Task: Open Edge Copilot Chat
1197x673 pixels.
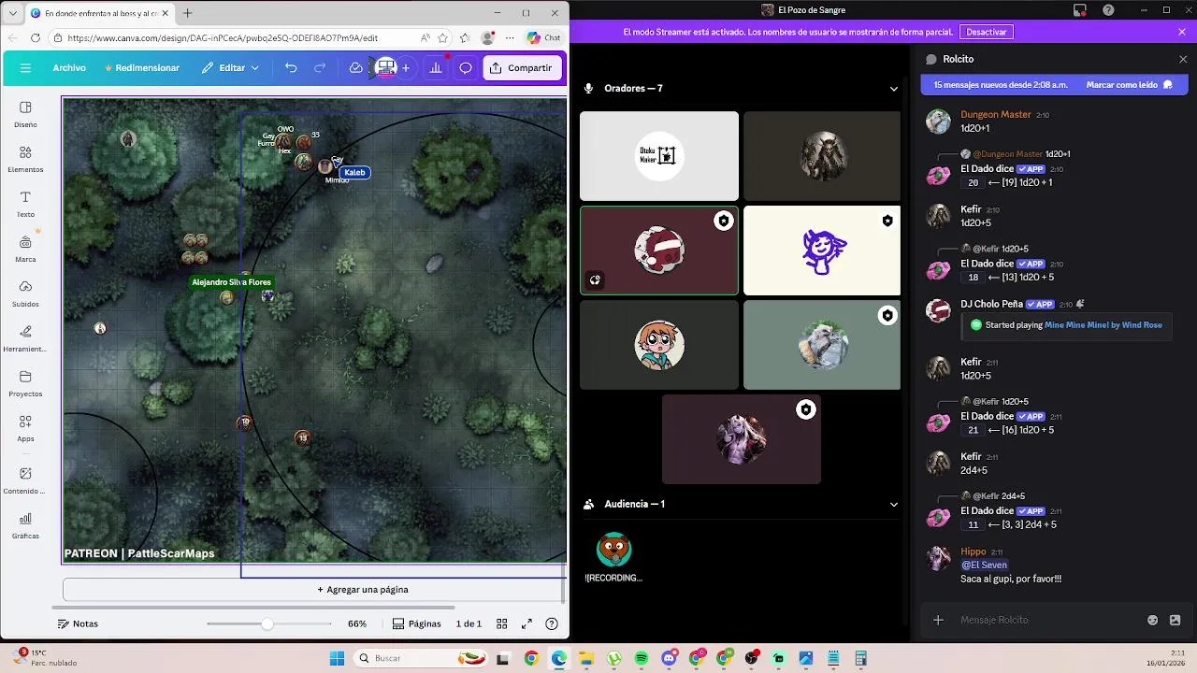Action: (543, 38)
